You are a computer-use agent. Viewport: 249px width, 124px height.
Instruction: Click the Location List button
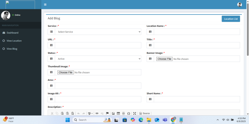pos(231,19)
